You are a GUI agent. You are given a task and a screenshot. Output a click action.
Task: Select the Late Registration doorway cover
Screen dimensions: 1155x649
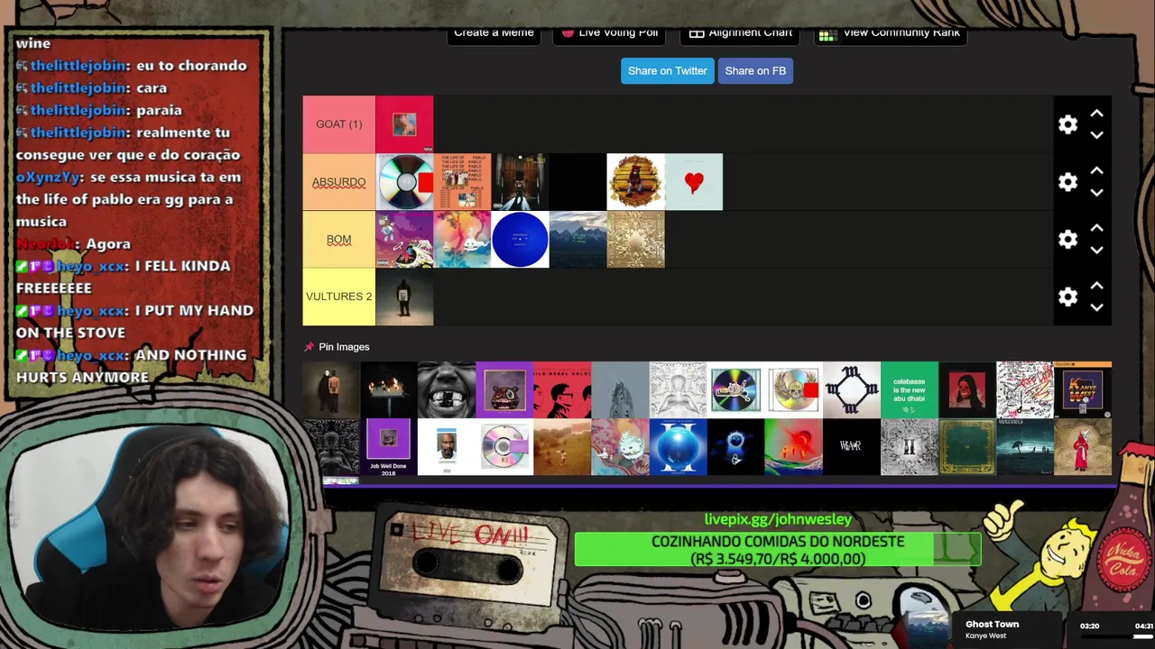point(520,182)
